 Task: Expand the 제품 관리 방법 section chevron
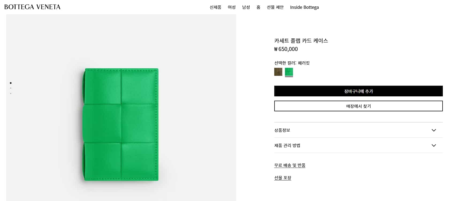coord(434,145)
